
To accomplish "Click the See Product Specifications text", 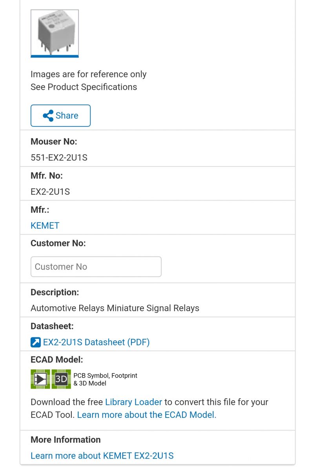I will pyautogui.click(x=84, y=87).
